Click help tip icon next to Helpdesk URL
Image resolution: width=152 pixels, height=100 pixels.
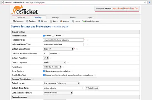point(88,40)
